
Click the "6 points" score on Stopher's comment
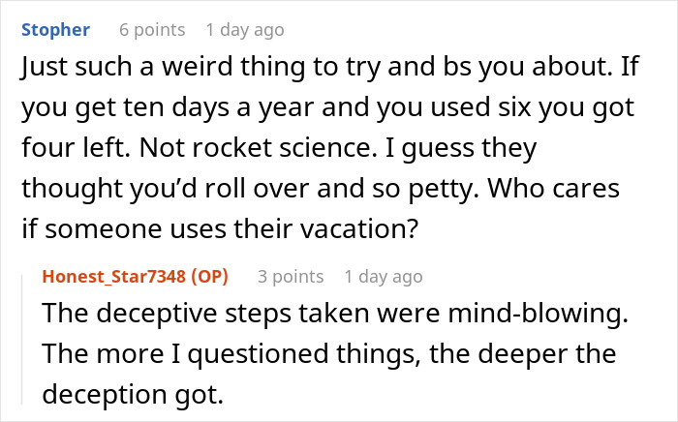(x=151, y=29)
